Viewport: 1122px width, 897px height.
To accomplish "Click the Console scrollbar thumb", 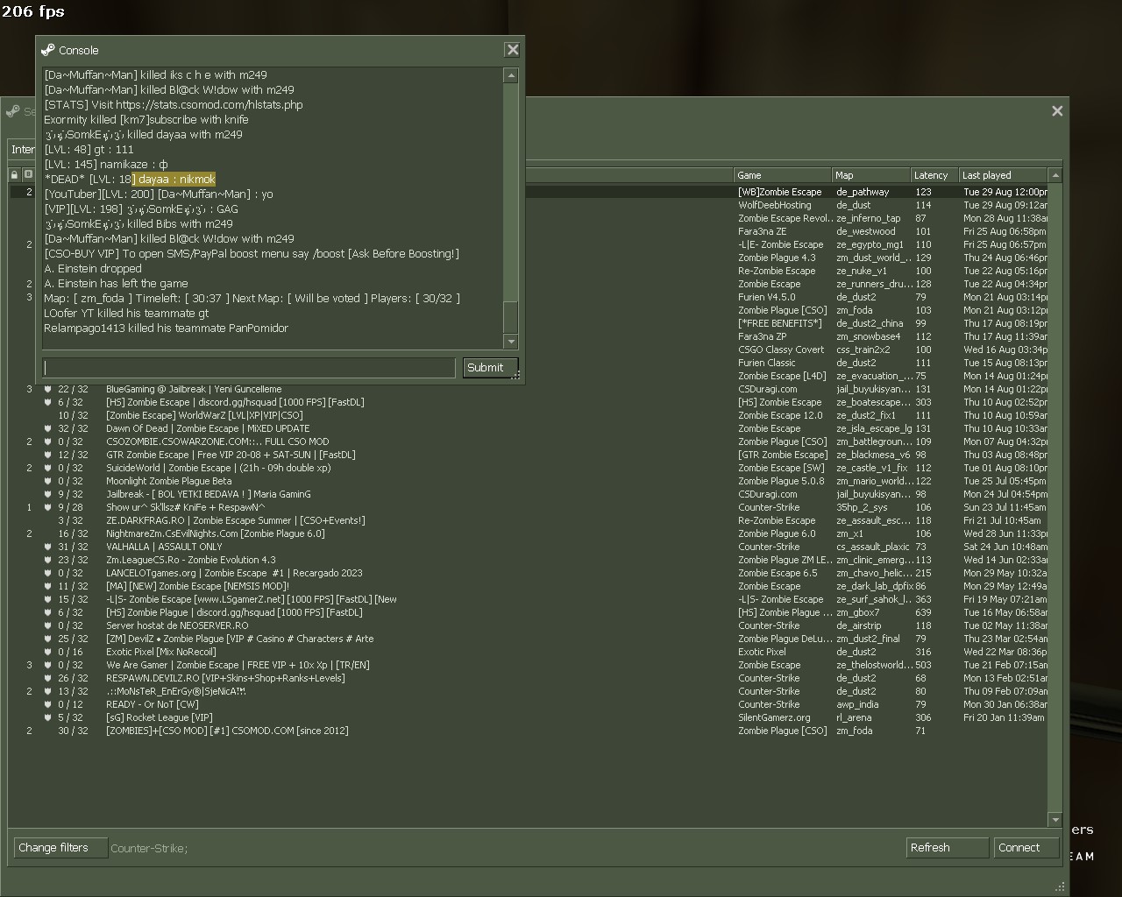I will tap(511, 317).
